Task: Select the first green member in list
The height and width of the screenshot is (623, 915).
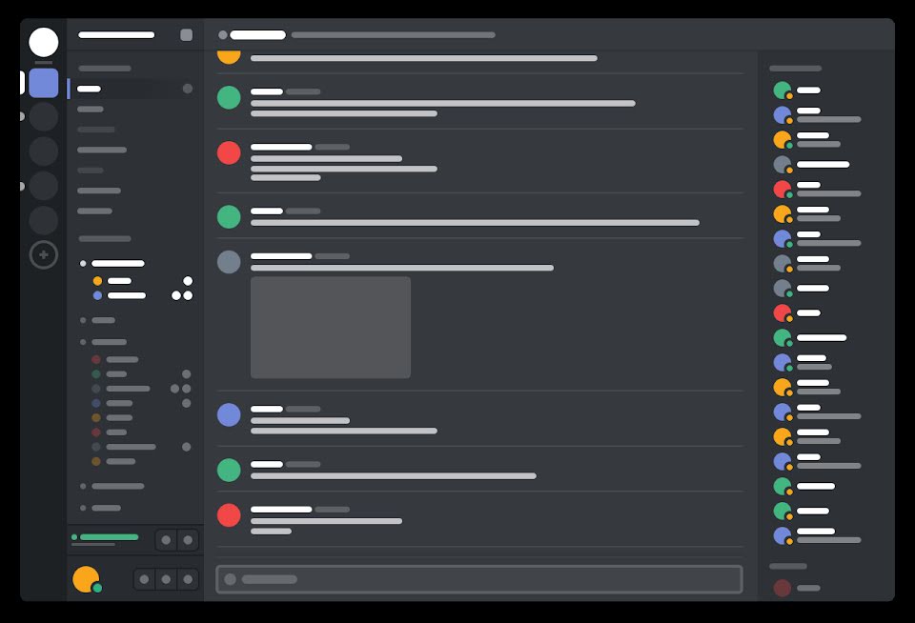Action: click(782, 90)
